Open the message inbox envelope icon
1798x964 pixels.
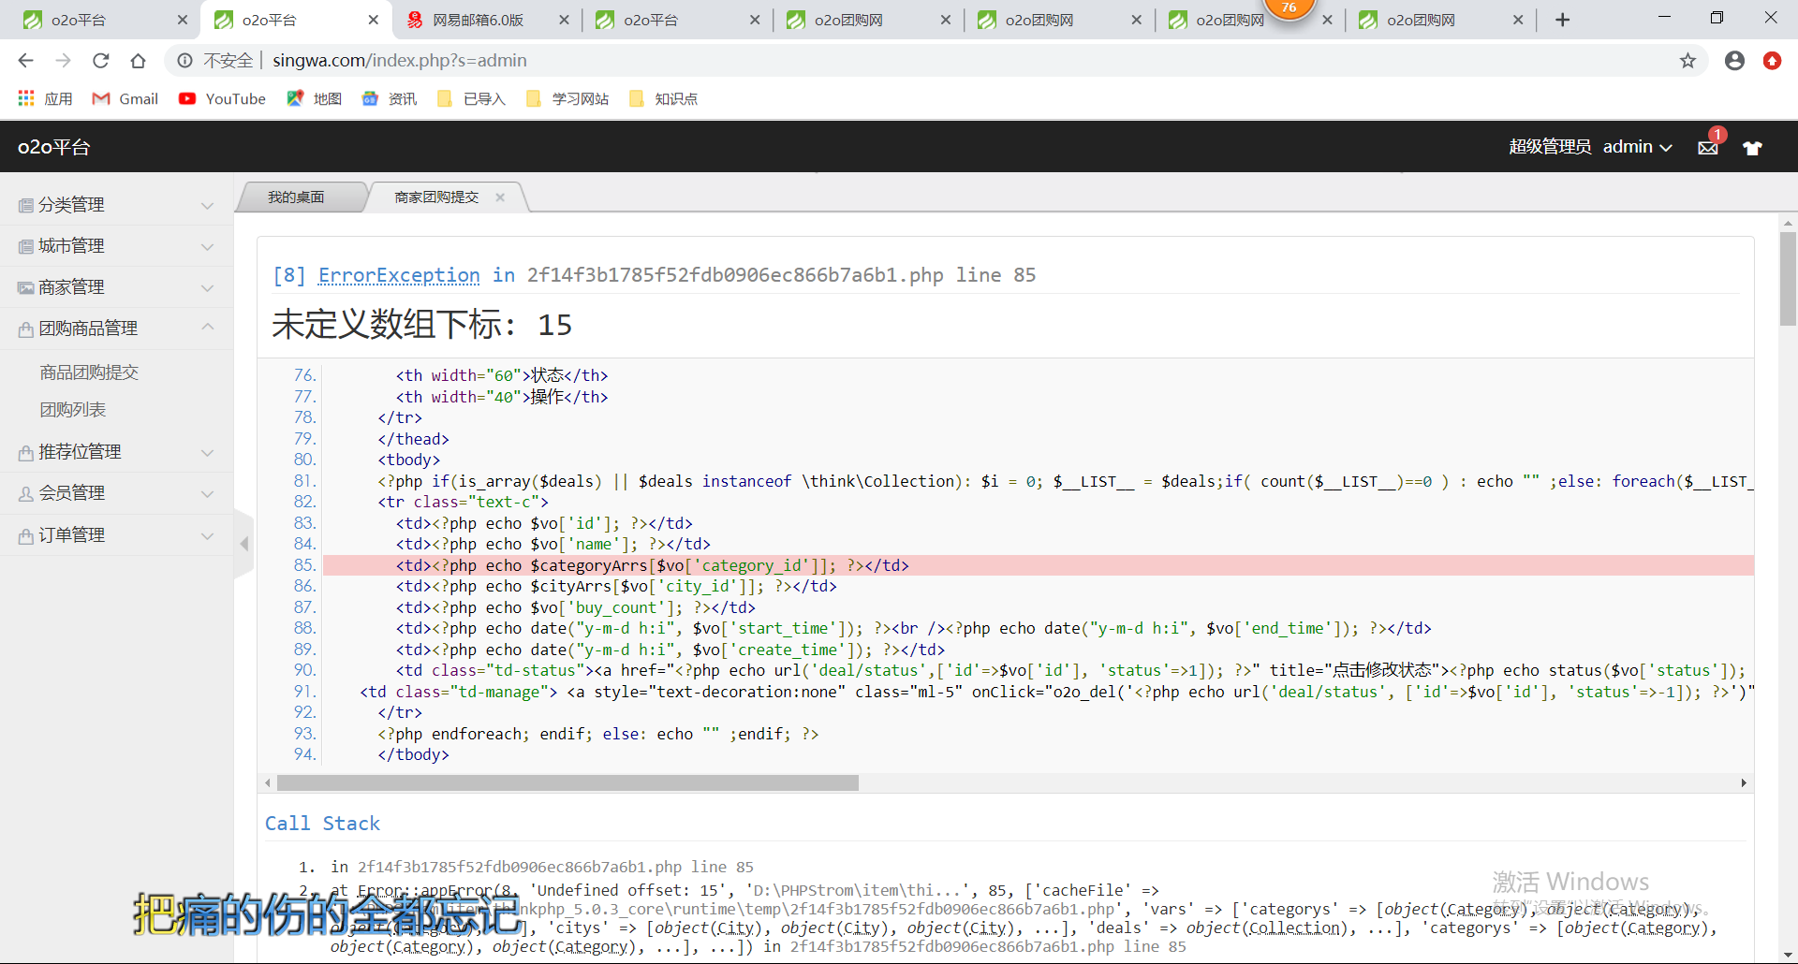click(x=1708, y=147)
